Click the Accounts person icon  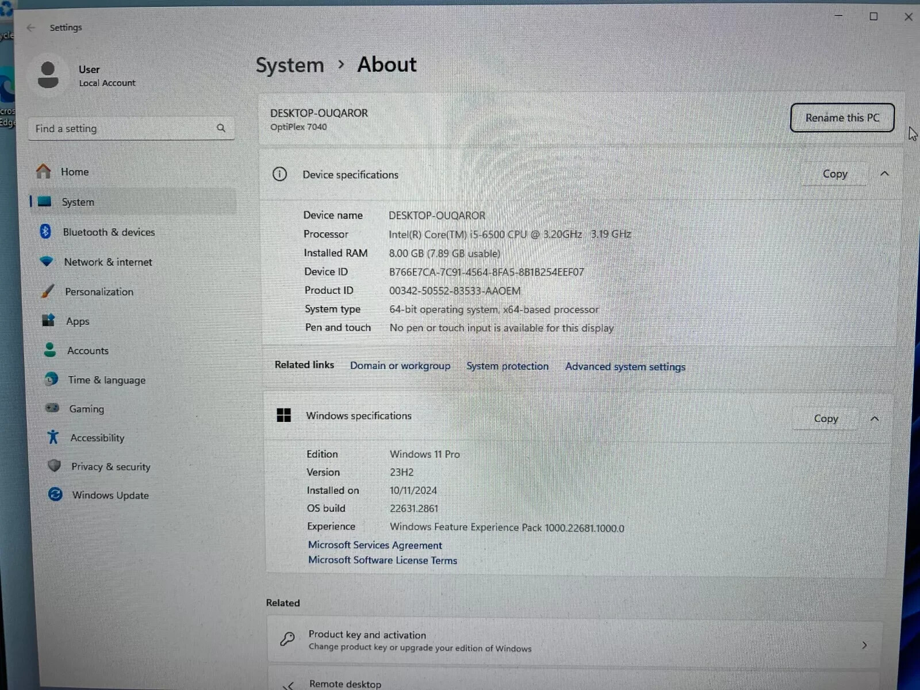pyautogui.click(x=50, y=350)
